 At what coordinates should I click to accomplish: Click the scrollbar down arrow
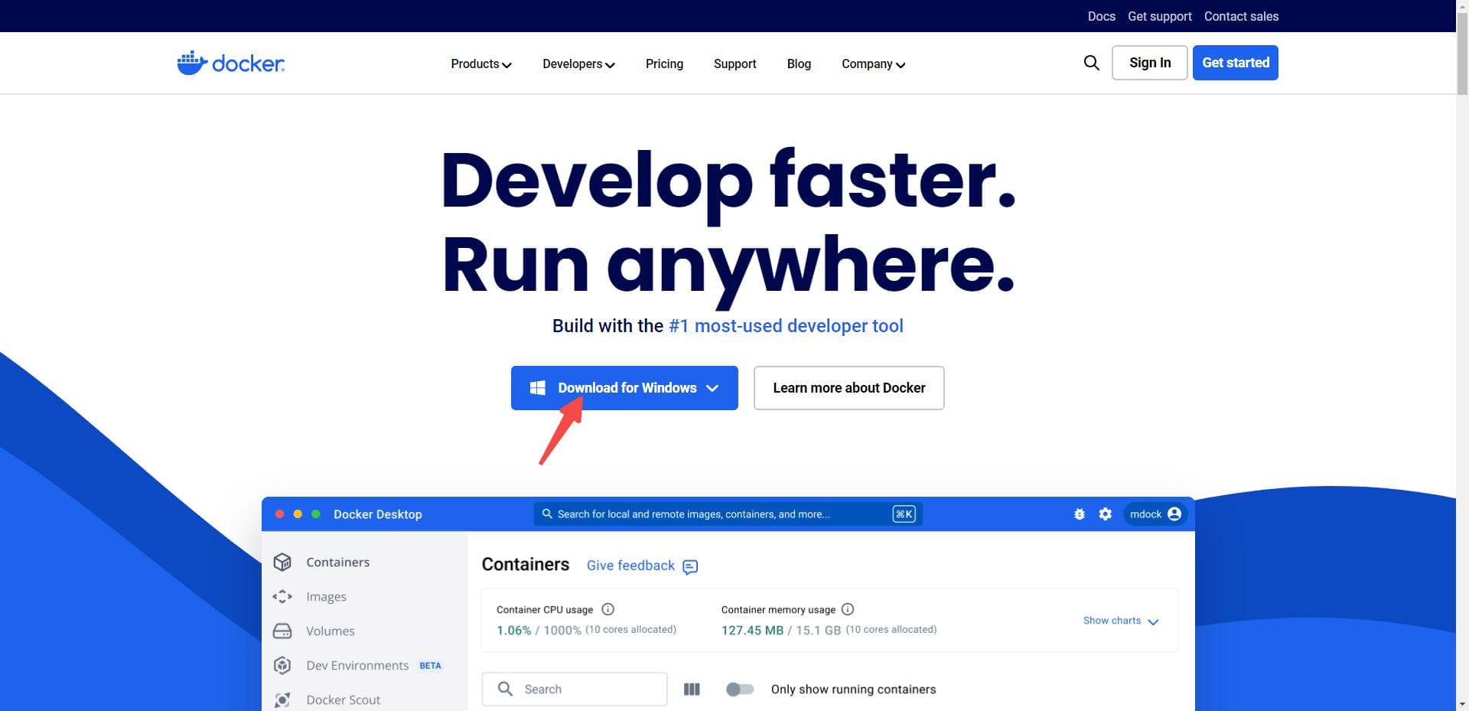[x=1462, y=705]
